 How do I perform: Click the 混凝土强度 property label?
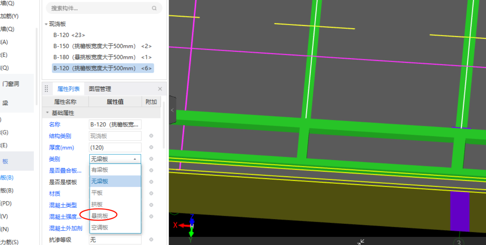pos(65,217)
